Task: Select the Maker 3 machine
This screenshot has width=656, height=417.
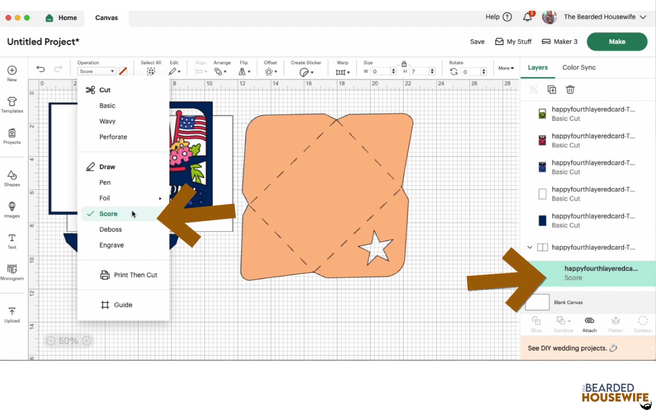Action: (560, 42)
